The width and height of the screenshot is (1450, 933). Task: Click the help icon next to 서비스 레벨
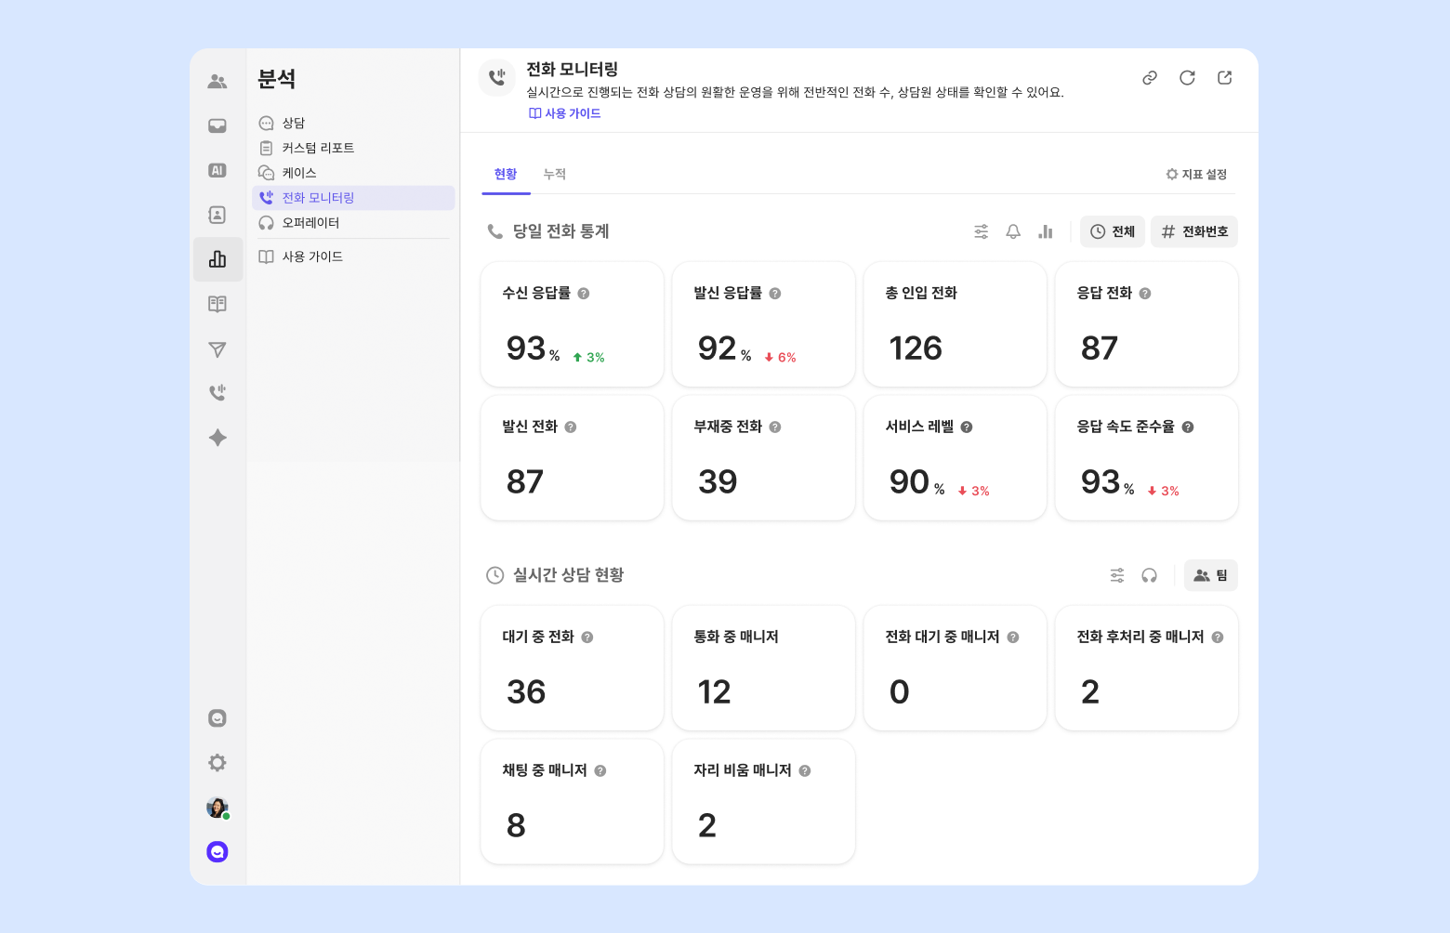[x=967, y=427]
